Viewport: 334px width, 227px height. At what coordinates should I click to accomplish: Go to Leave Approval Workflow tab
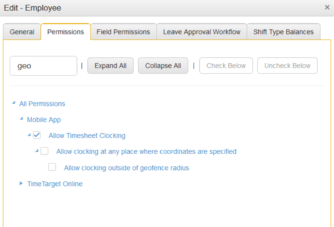click(x=202, y=32)
